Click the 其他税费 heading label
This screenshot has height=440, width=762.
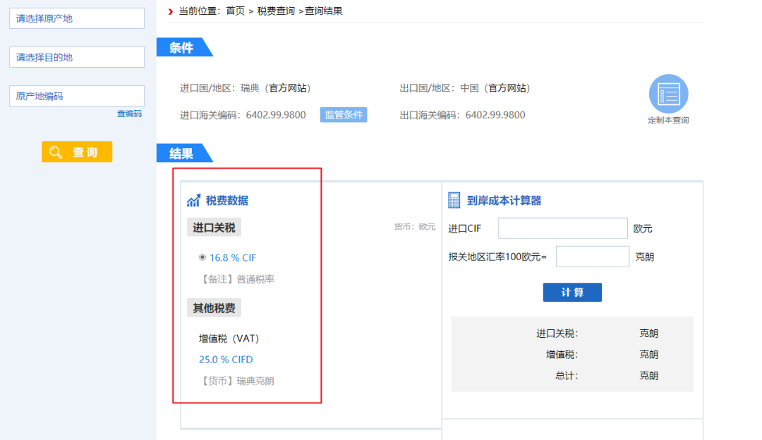click(x=214, y=308)
